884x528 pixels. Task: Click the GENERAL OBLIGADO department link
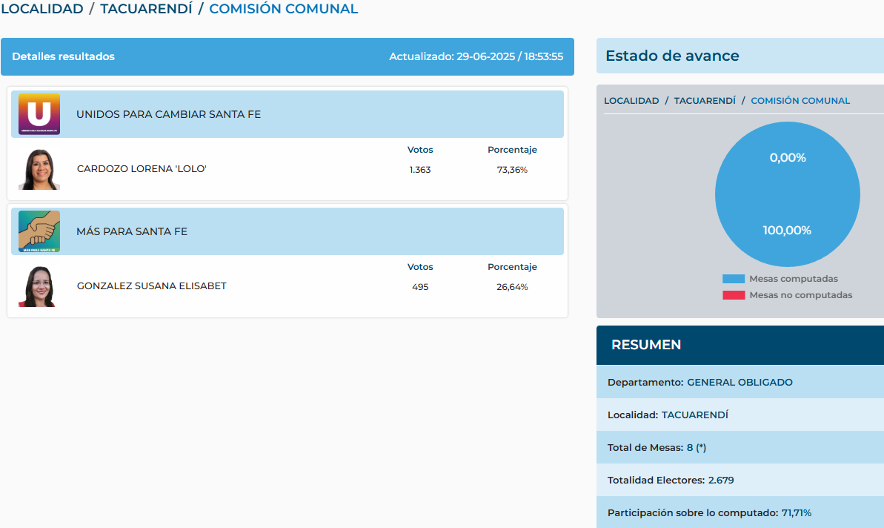[x=740, y=383]
